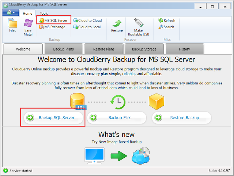Launch the Restore wizard from ribbon

[117, 26]
